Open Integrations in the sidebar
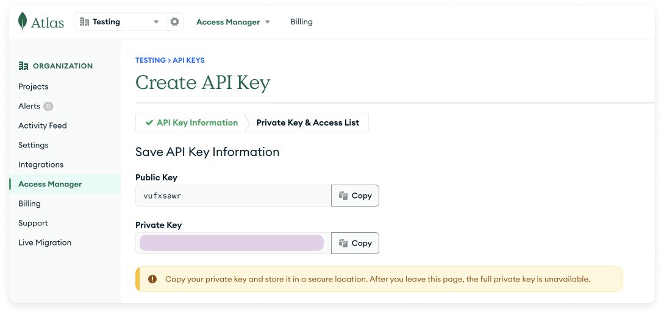Screen dimensions: 664x315 click(x=41, y=165)
